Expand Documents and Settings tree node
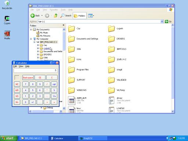 [38, 51]
